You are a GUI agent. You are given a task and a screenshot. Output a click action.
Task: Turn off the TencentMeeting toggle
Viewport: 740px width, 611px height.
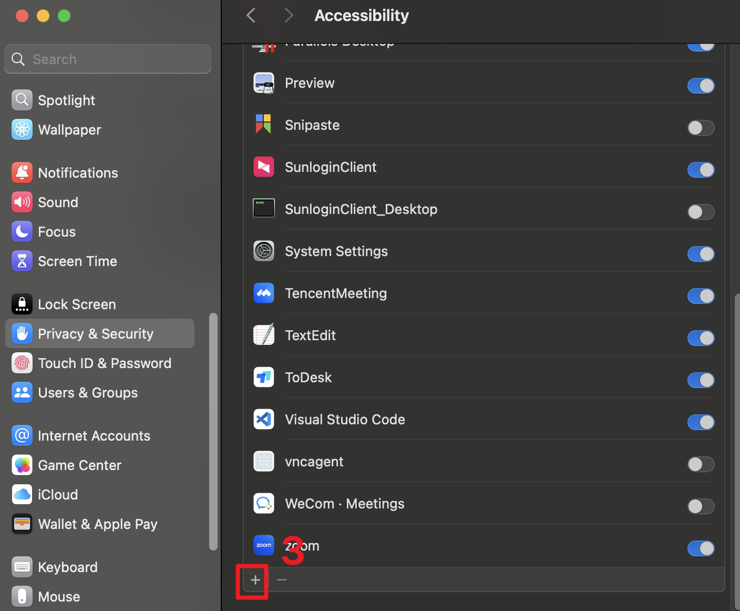click(x=701, y=296)
